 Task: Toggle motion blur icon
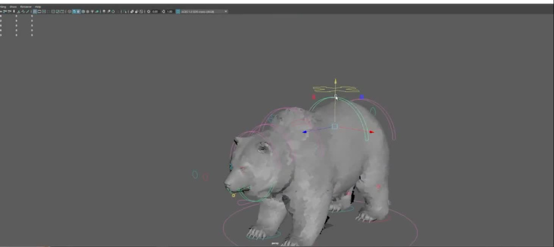click(109, 11)
